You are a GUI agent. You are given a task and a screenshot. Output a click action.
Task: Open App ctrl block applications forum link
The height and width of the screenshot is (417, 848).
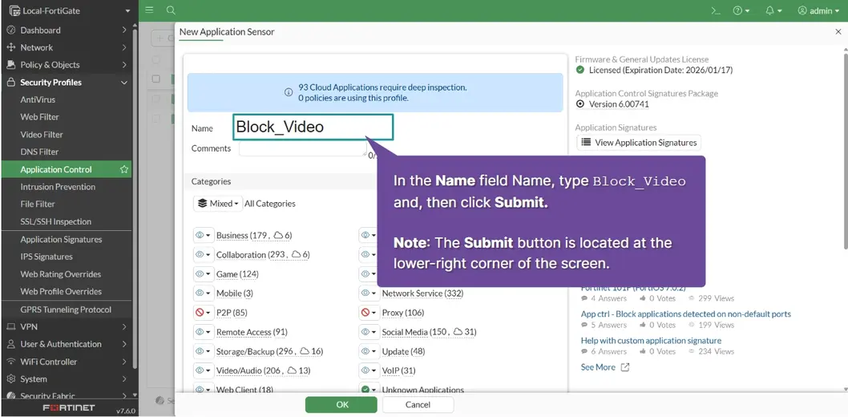[686, 314]
